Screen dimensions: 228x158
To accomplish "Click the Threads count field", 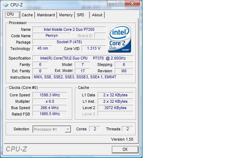I will (128, 129).
